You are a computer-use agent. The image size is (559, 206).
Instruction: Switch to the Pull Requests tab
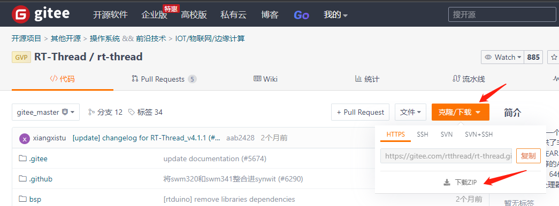tap(164, 79)
